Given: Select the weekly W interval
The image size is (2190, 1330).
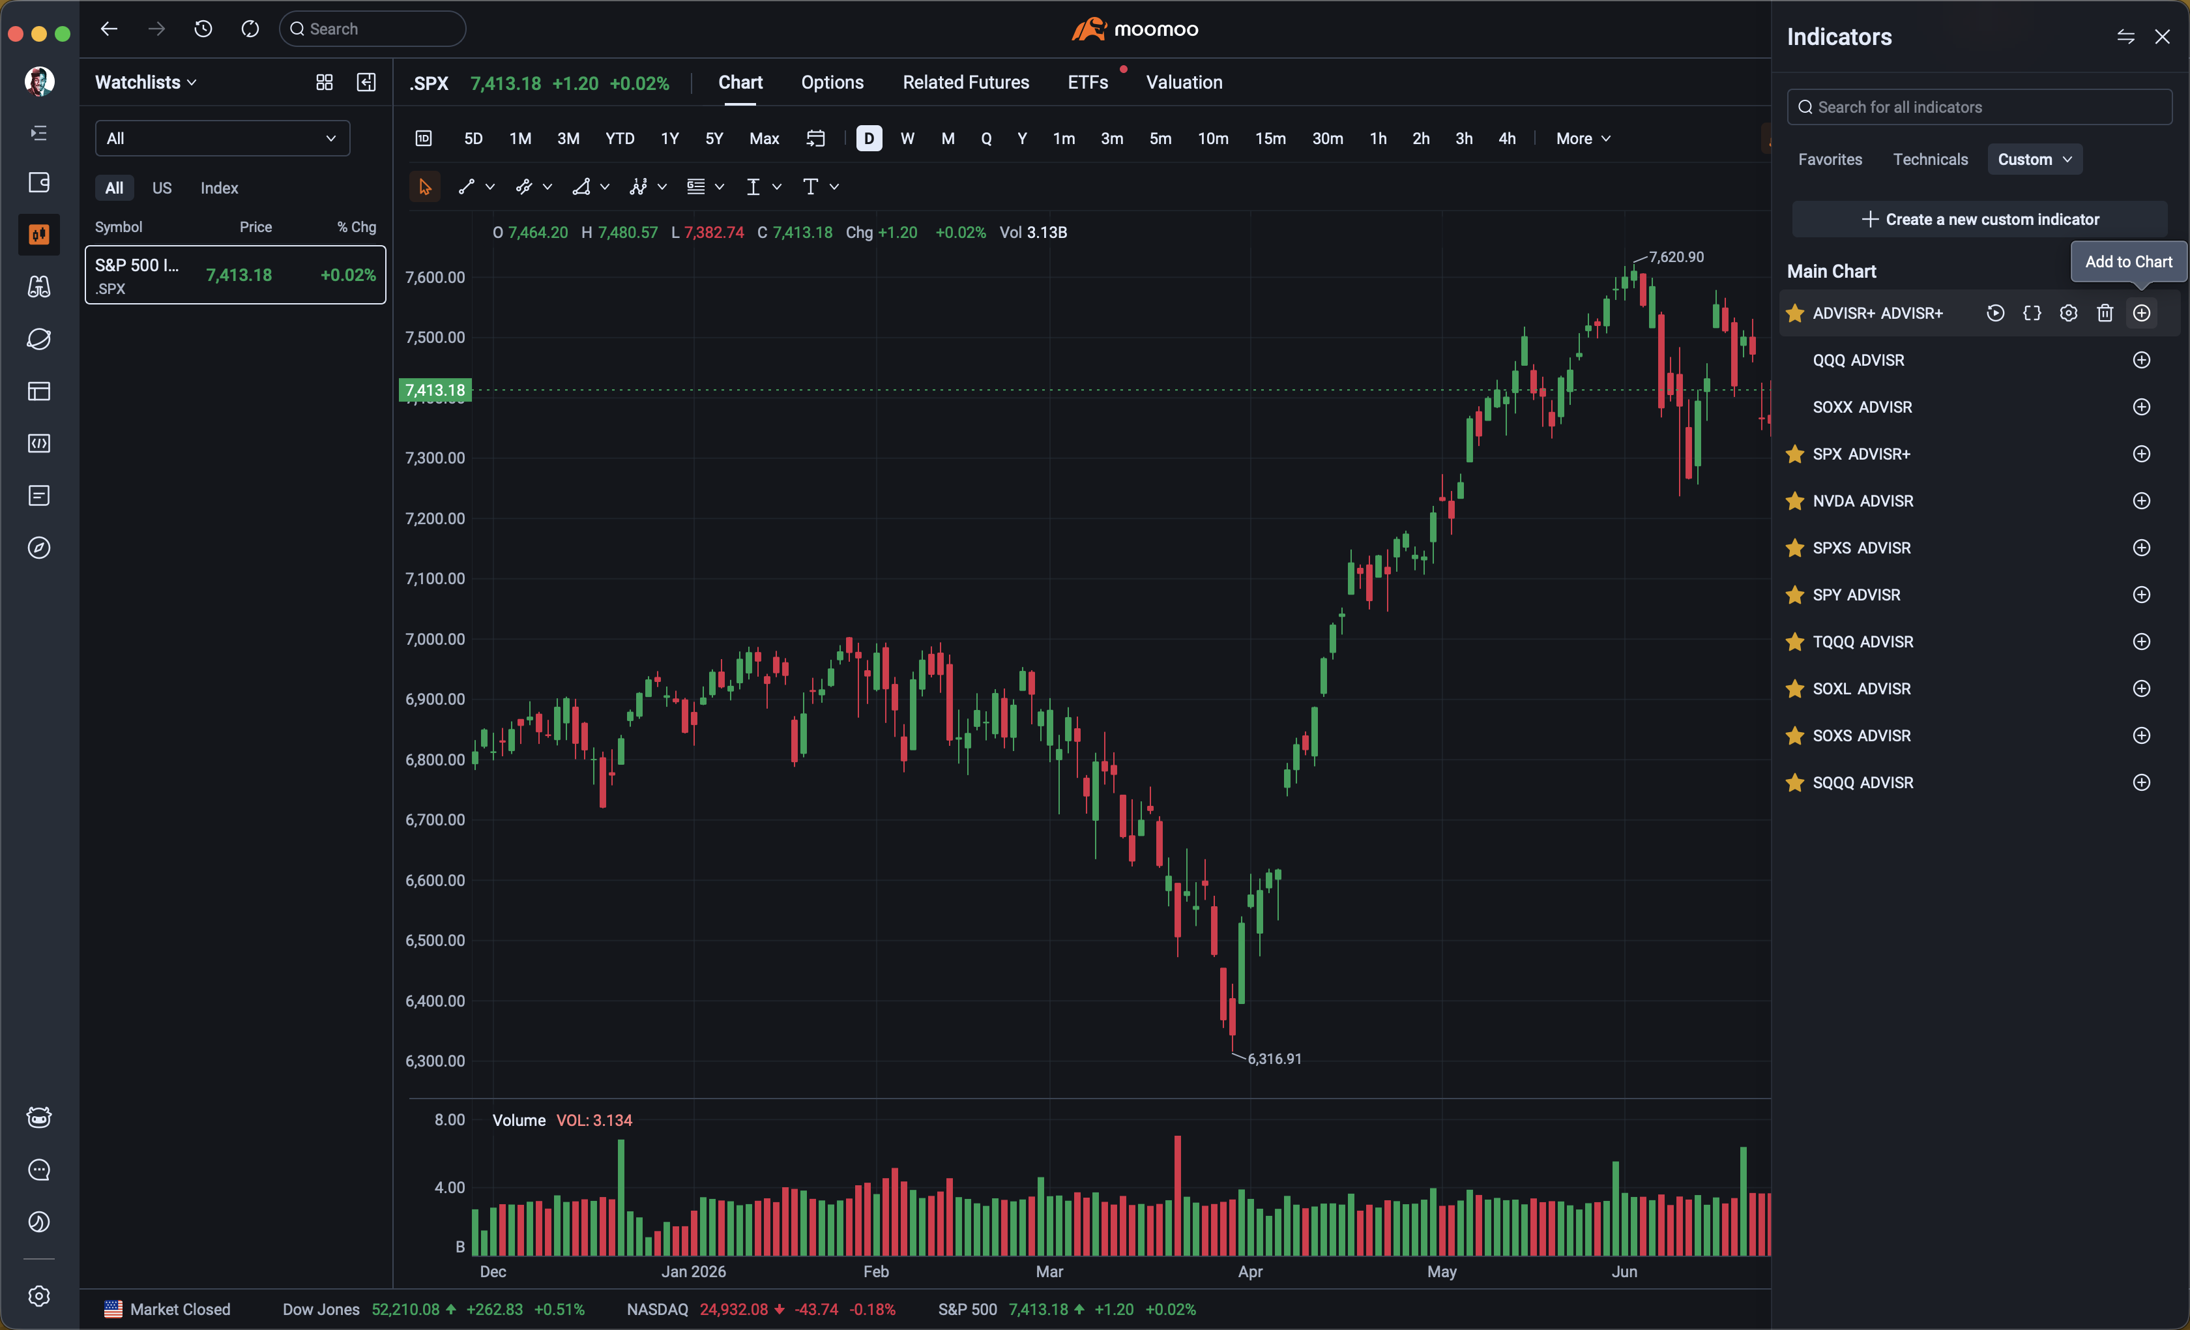Looking at the screenshot, I should tap(907, 139).
